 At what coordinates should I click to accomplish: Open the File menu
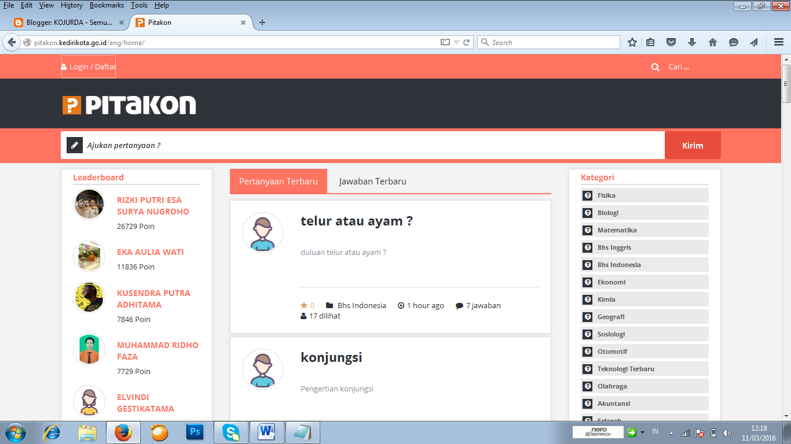pos(9,5)
